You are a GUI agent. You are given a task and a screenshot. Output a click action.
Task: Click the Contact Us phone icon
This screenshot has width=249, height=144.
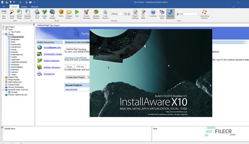40,74
